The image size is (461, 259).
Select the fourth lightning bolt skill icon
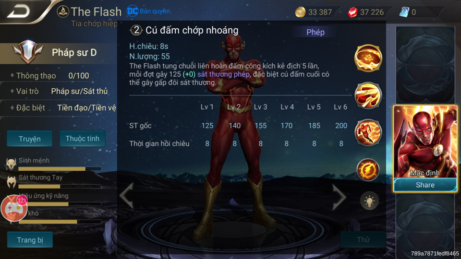point(368,169)
